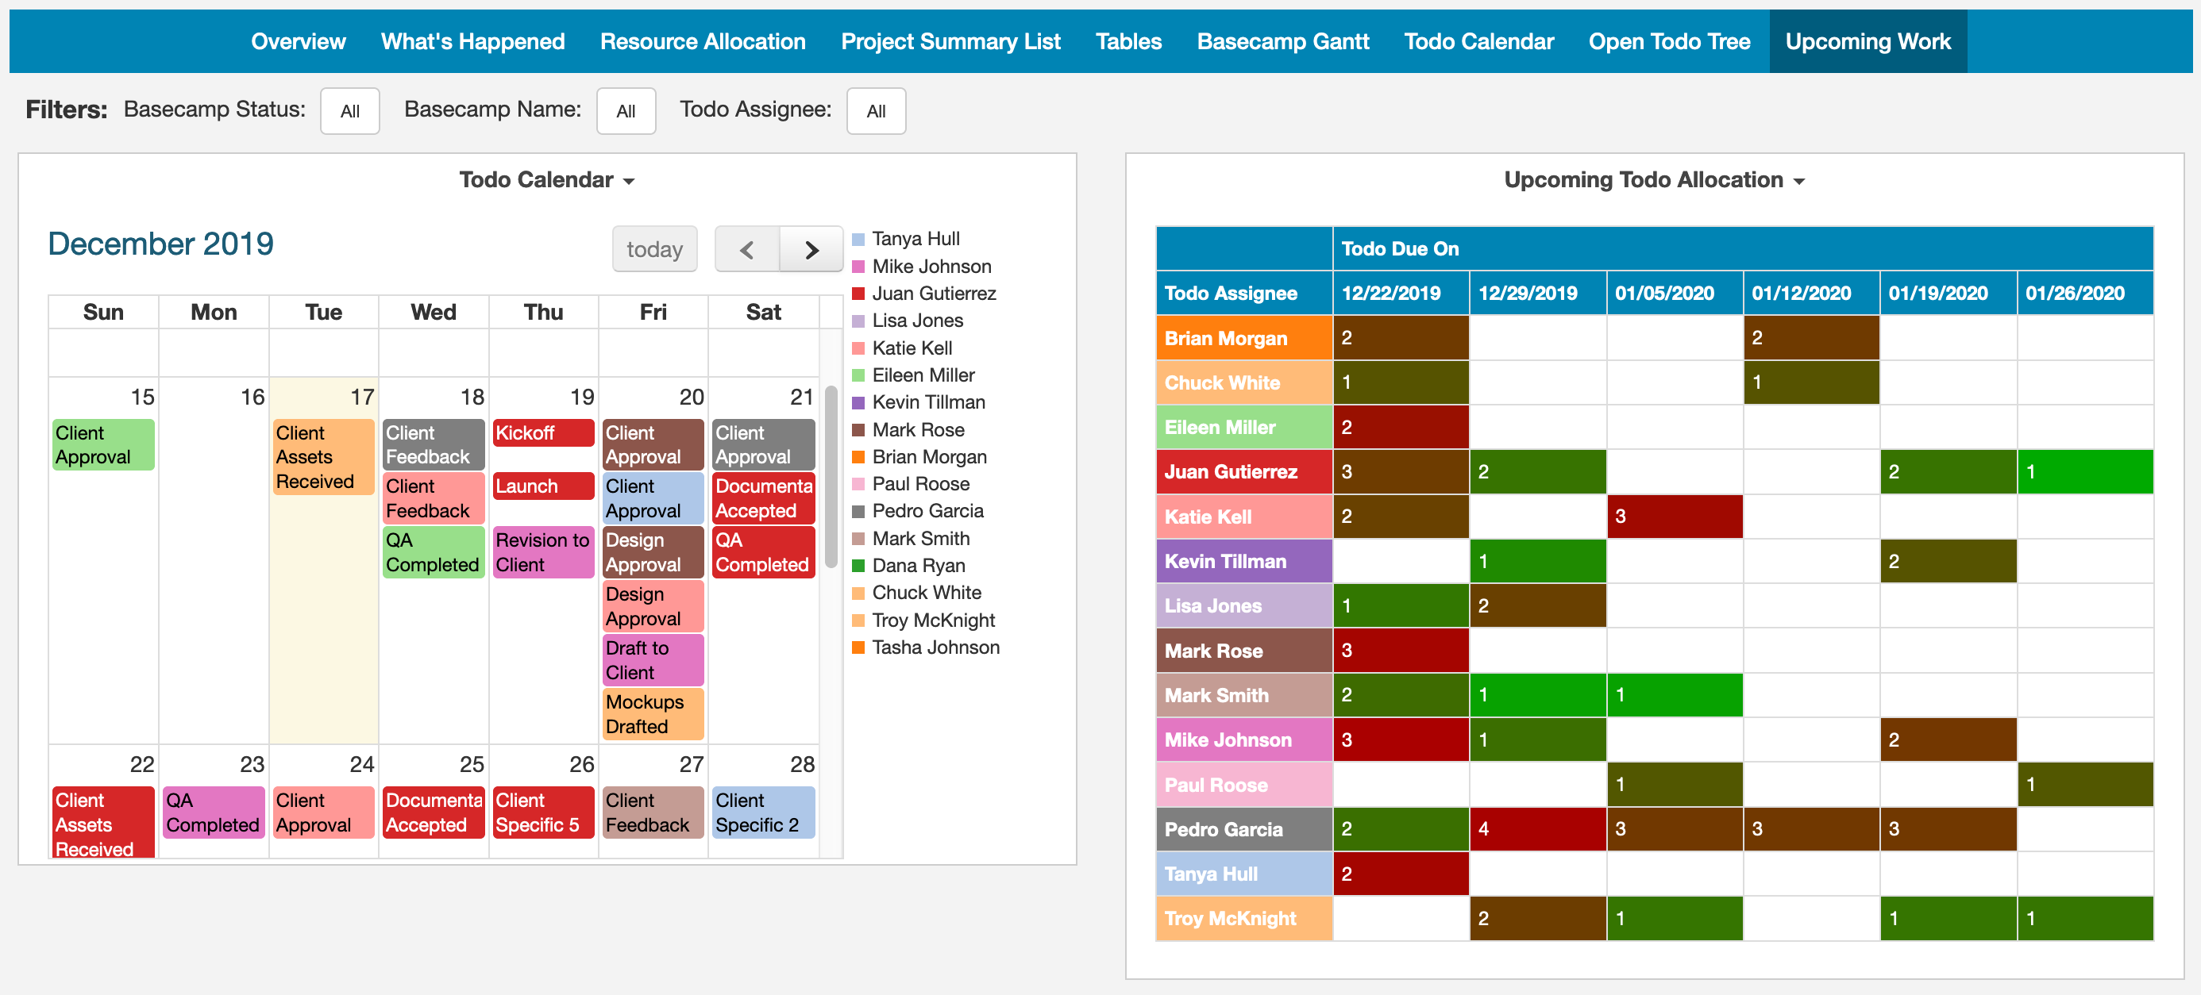2201x995 pixels.
Task: Expand Upcoming Todo Allocation title menu arrow
Action: (x=1798, y=181)
